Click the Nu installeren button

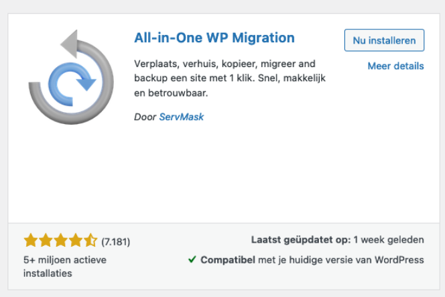tap(384, 40)
